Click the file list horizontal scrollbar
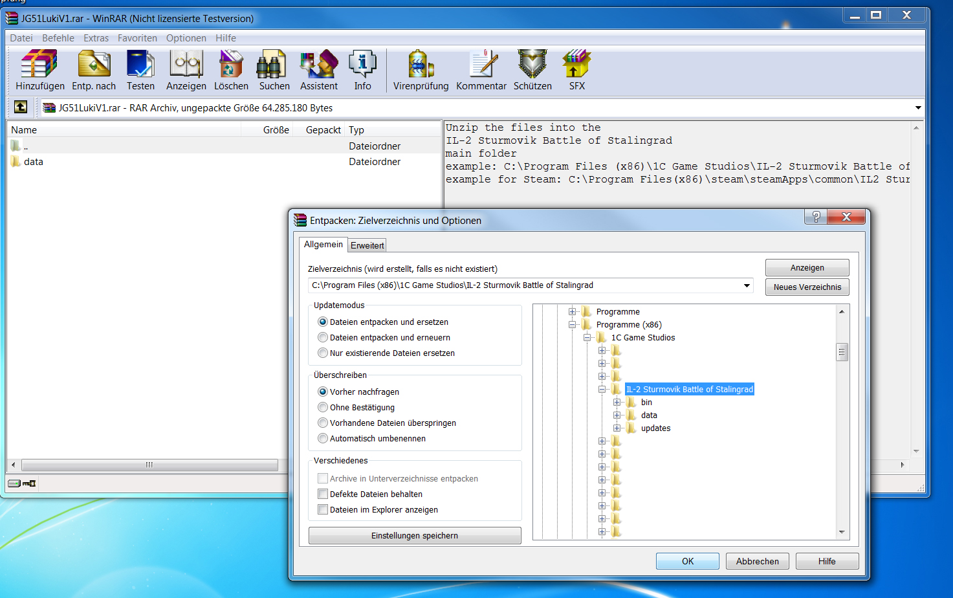 149,465
